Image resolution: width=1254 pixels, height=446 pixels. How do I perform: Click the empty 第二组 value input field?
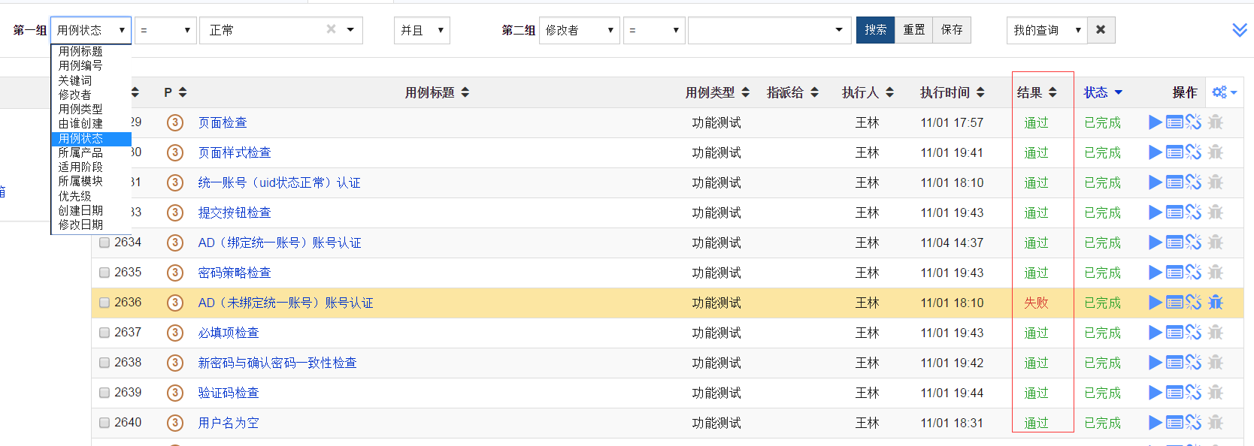[759, 30]
